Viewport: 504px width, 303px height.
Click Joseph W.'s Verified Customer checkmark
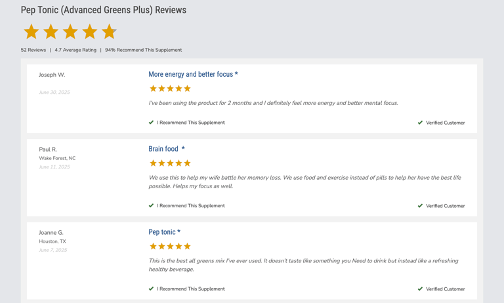point(420,123)
